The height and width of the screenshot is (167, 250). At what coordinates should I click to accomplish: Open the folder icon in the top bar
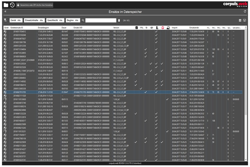click(6, 5)
